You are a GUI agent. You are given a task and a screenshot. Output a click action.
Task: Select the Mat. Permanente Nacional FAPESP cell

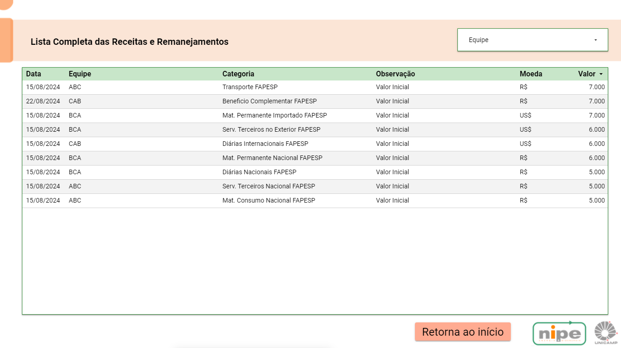(x=272, y=158)
